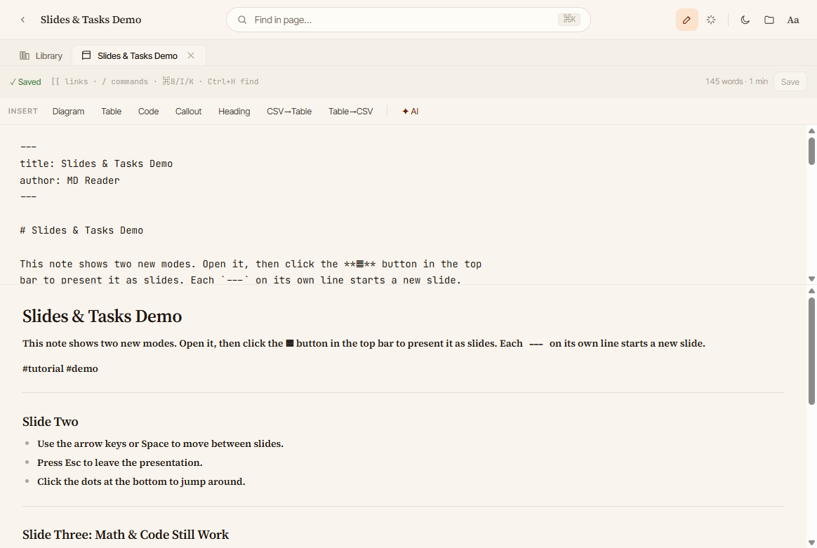Go back using the left chevron
Screen dimensions: 817x548
22,20
